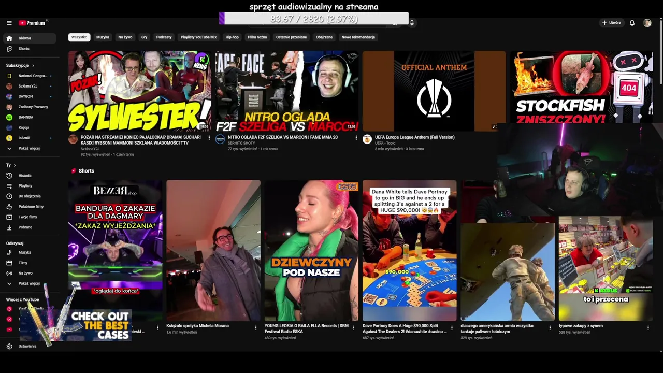Click the YouTube Premium logo
Screen dimensions: 663x373
pyautogui.click(x=33, y=23)
